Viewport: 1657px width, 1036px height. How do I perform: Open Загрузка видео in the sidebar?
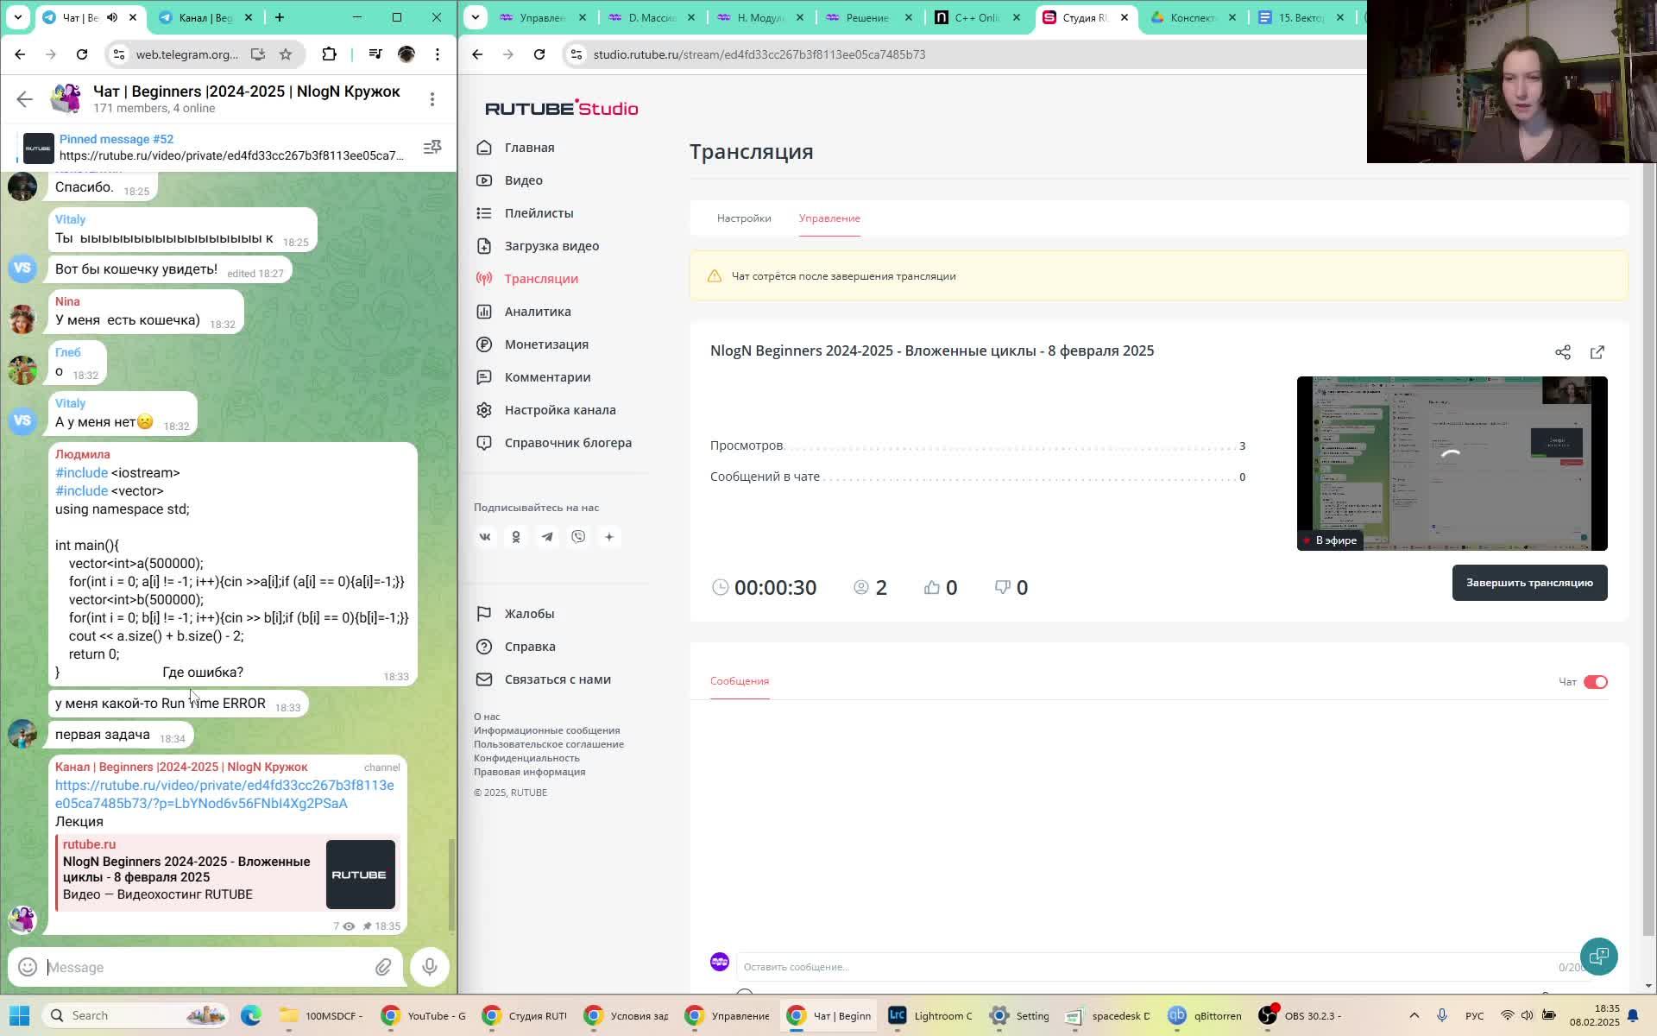tap(551, 245)
